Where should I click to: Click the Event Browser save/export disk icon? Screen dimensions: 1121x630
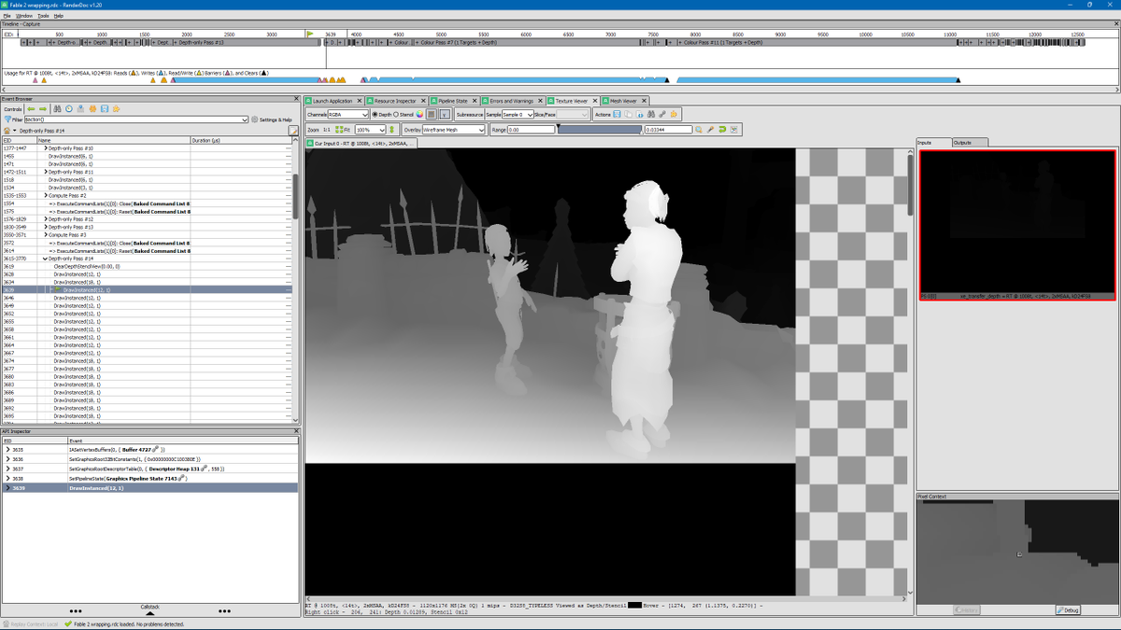click(x=105, y=108)
